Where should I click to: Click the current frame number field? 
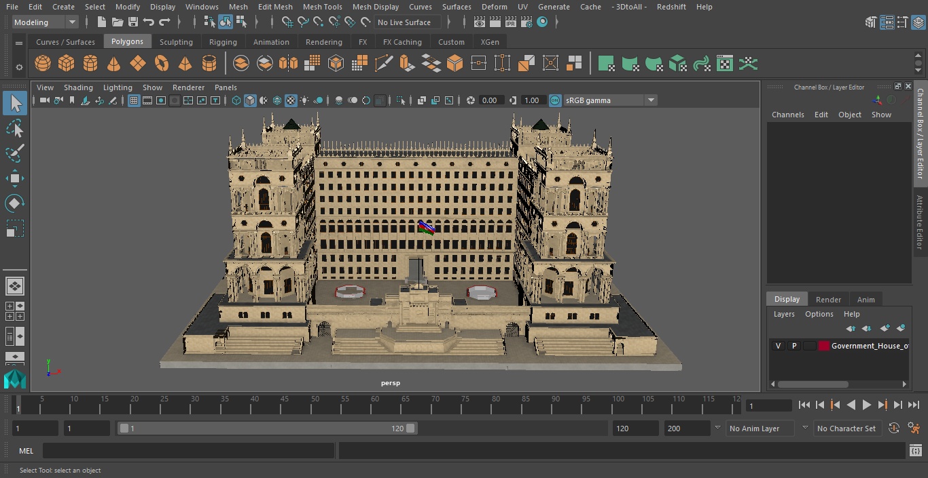768,405
